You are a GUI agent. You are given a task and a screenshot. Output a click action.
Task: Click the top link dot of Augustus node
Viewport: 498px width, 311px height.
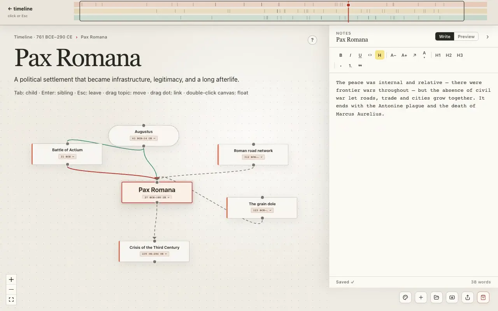(x=144, y=125)
